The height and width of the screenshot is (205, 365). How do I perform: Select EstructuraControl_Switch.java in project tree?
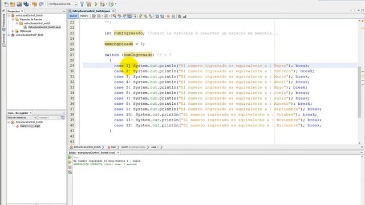[x=44, y=27]
